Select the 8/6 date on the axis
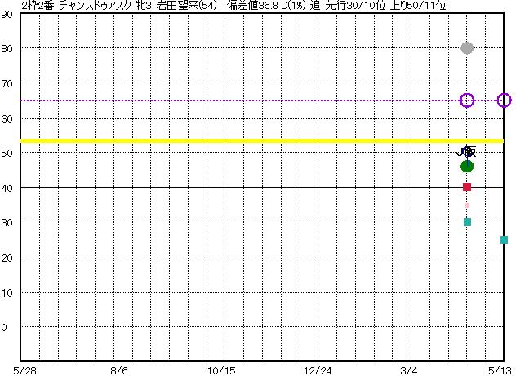516x376 pixels. (119, 369)
